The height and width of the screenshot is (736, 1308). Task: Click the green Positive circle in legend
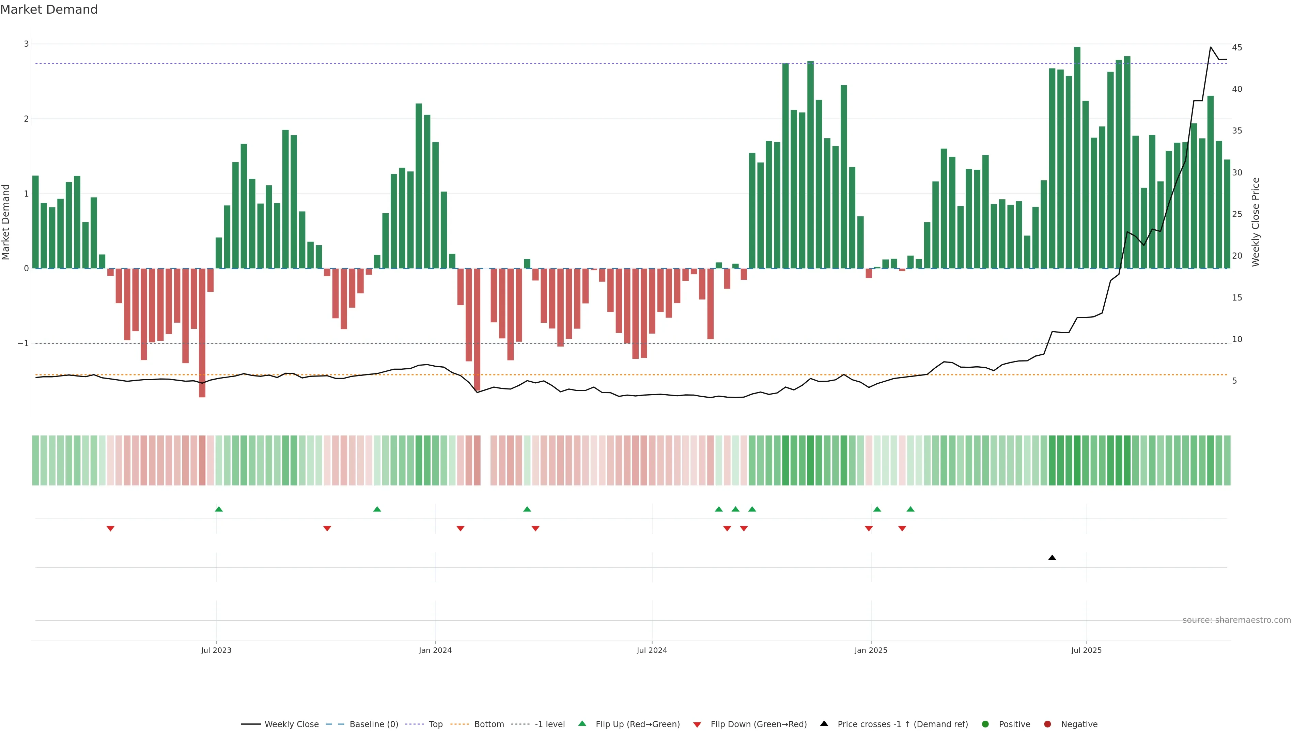point(985,724)
